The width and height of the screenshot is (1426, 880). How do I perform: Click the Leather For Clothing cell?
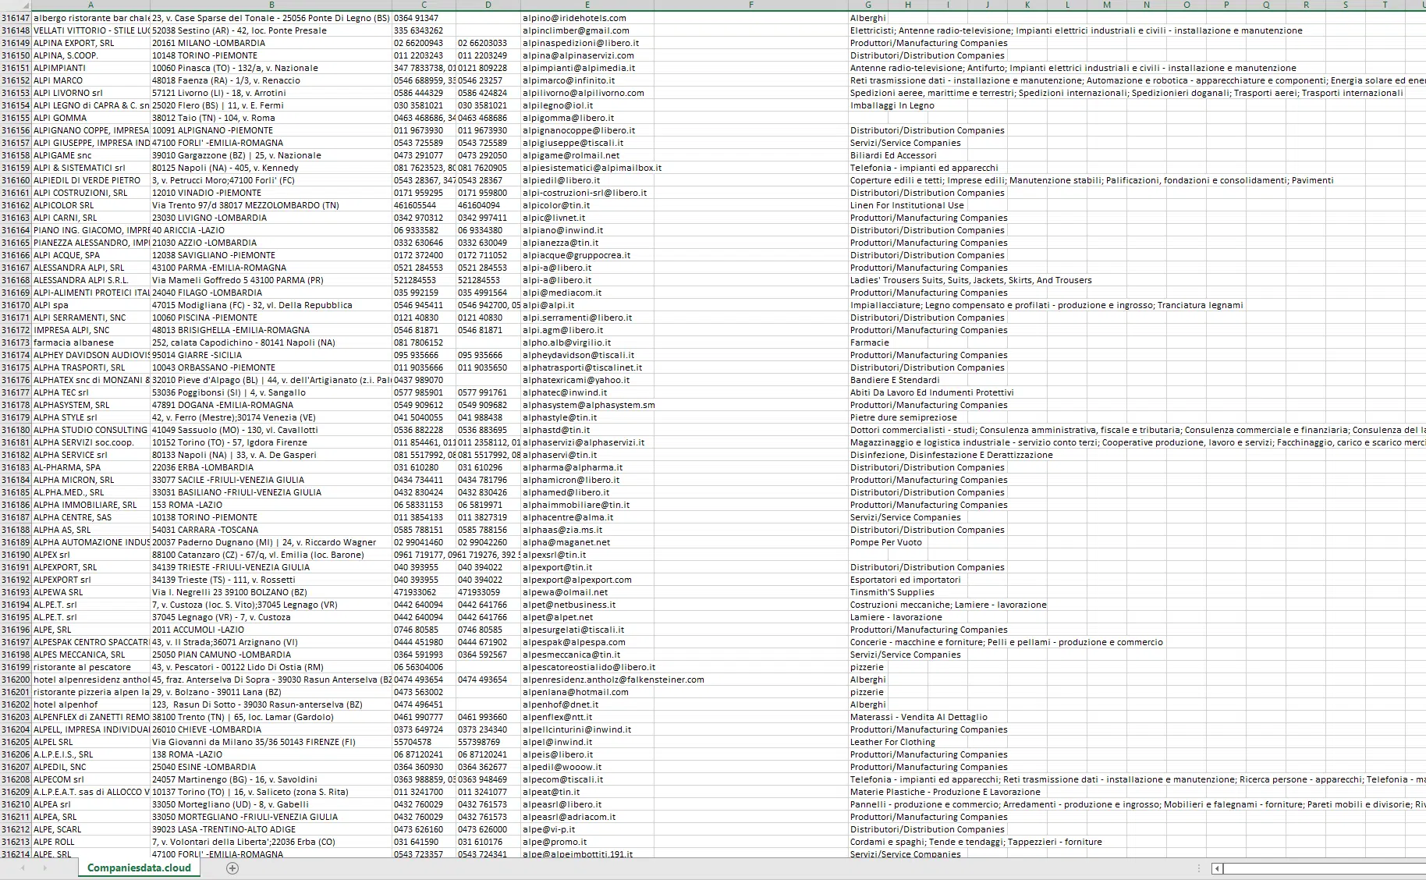tap(892, 742)
